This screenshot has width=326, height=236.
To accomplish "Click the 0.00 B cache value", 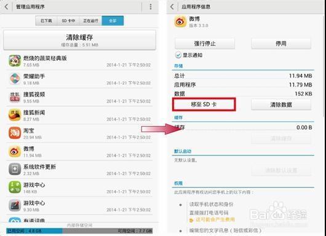I will pyautogui.click(x=304, y=127).
